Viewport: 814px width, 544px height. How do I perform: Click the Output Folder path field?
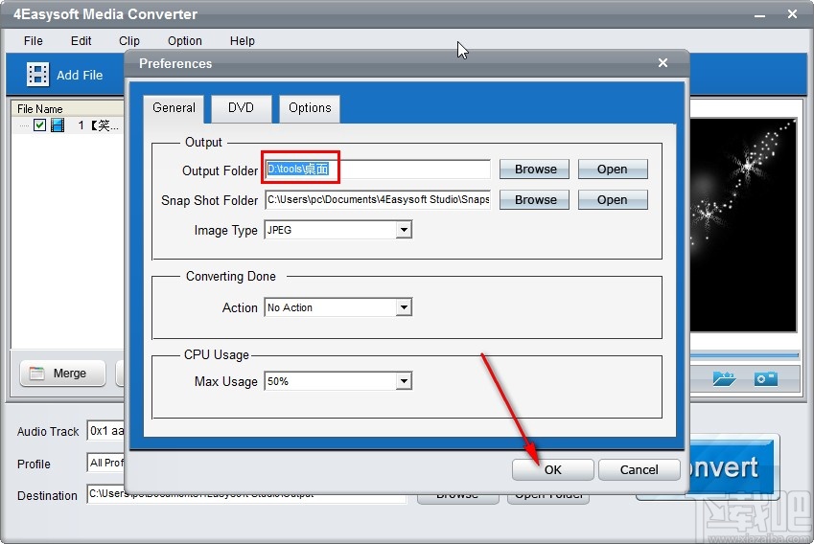[x=378, y=170]
